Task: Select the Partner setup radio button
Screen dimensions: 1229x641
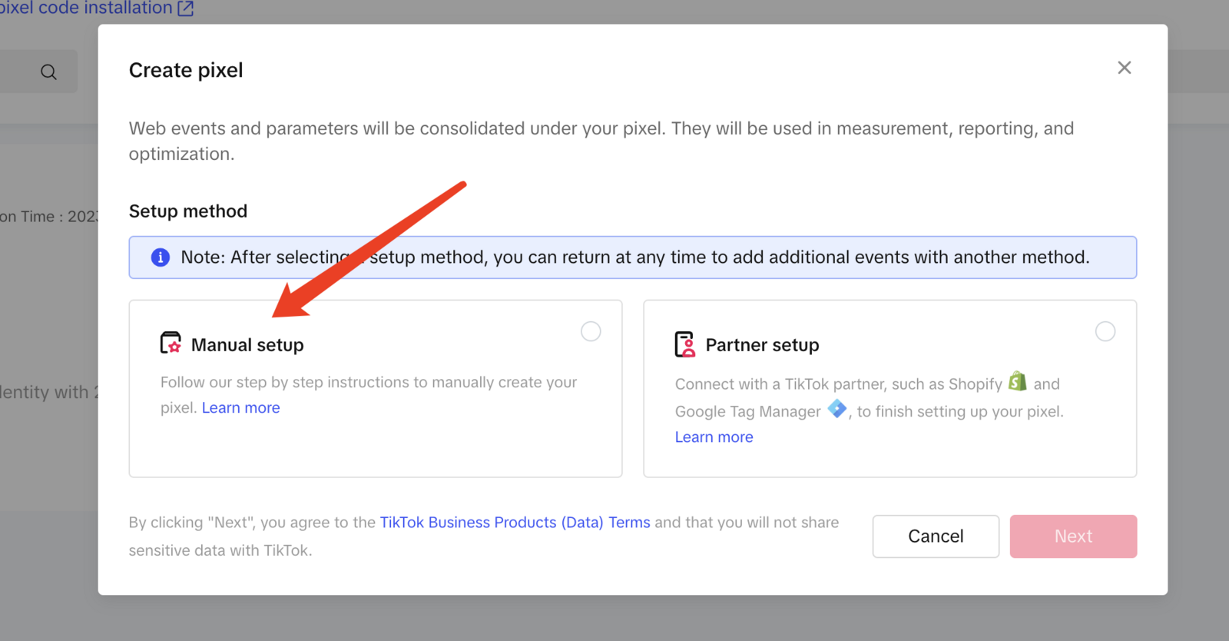Action: 1105,331
